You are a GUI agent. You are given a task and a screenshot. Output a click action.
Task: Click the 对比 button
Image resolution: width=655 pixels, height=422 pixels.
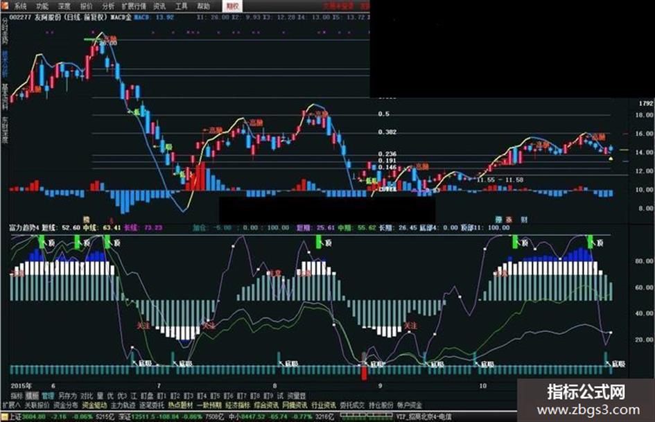87,396
